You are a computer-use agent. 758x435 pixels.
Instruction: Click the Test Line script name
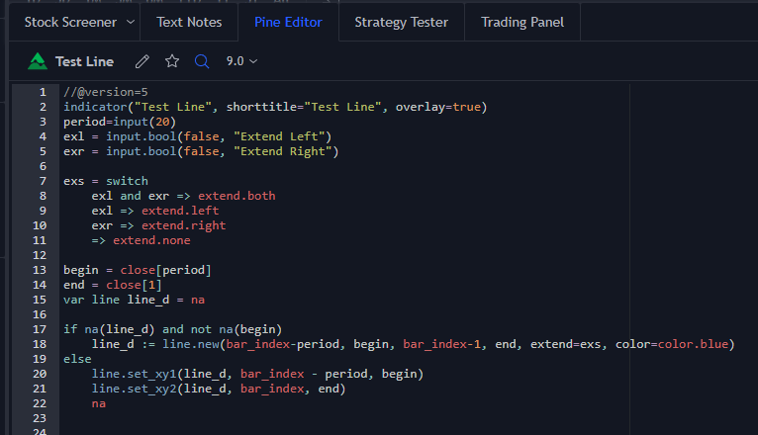pos(84,61)
